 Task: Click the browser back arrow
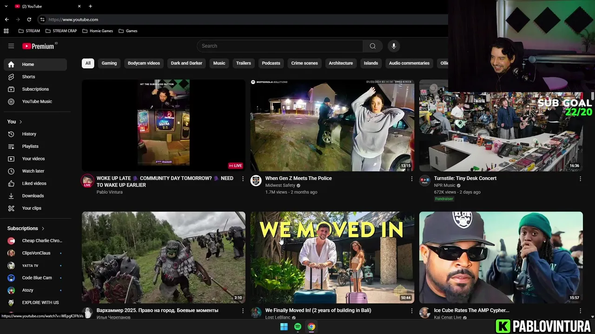7,19
